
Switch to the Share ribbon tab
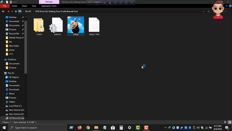[x=24, y=6]
